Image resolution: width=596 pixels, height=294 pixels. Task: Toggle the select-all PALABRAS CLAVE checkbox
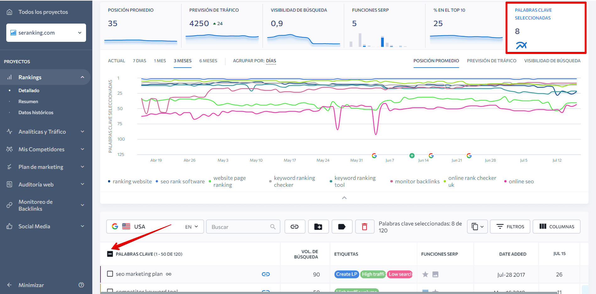[x=110, y=254]
